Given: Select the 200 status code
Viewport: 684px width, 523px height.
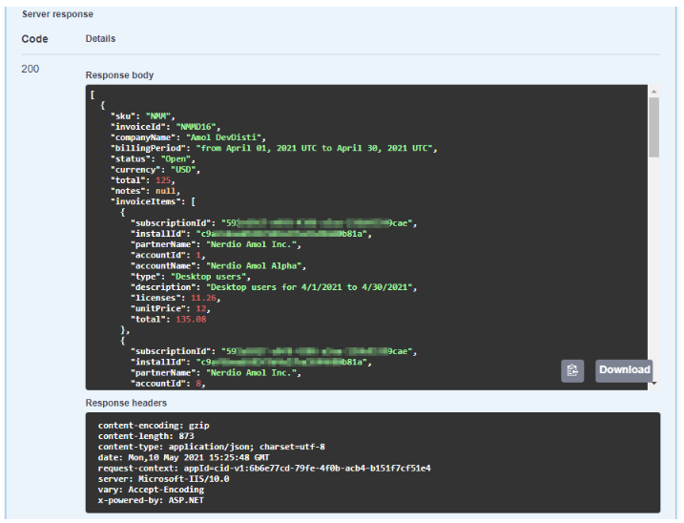Looking at the screenshot, I should (x=31, y=69).
